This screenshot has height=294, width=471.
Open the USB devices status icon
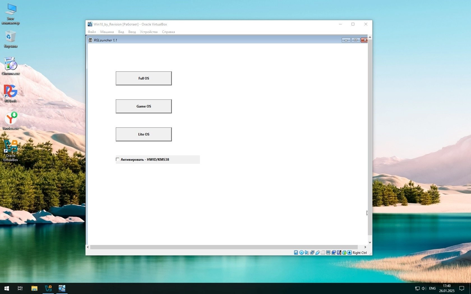pyautogui.click(x=317, y=253)
